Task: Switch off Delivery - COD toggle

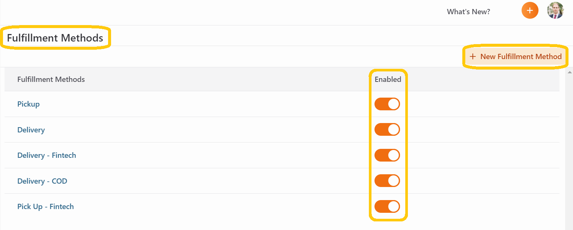Action: point(387,181)
